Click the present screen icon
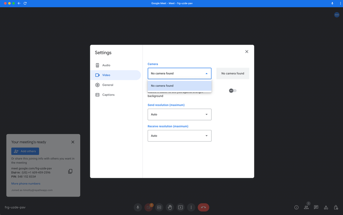The image size is (343, 215). [180, 207]
